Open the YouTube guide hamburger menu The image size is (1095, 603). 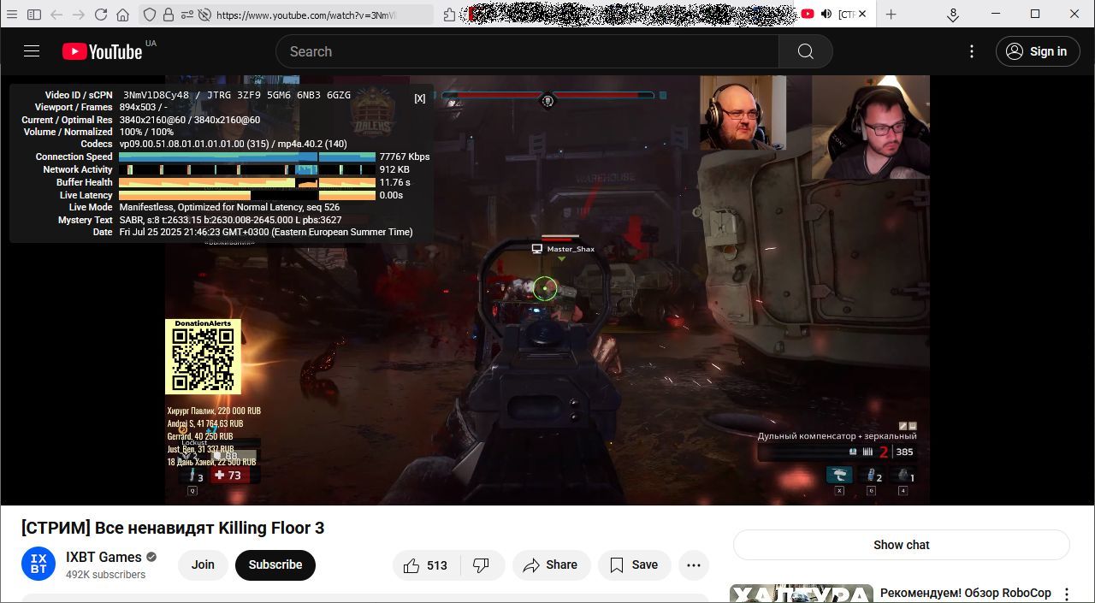click(x=32, y=51)
